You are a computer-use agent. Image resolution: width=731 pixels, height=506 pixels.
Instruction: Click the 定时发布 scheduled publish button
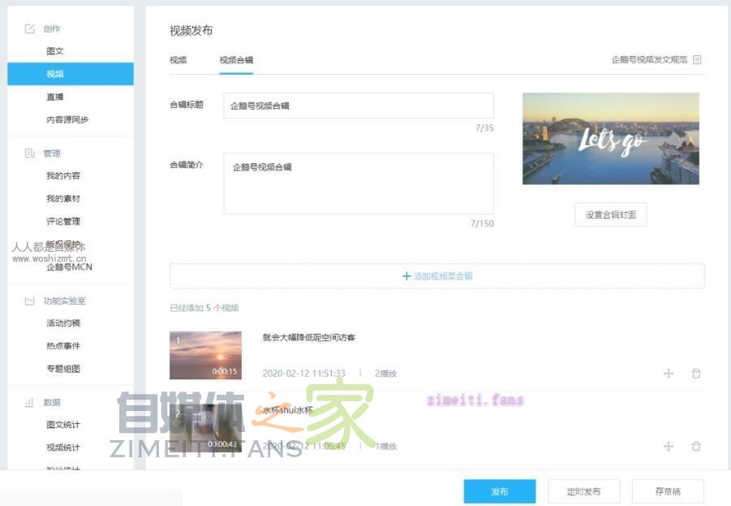pos(583,491)
